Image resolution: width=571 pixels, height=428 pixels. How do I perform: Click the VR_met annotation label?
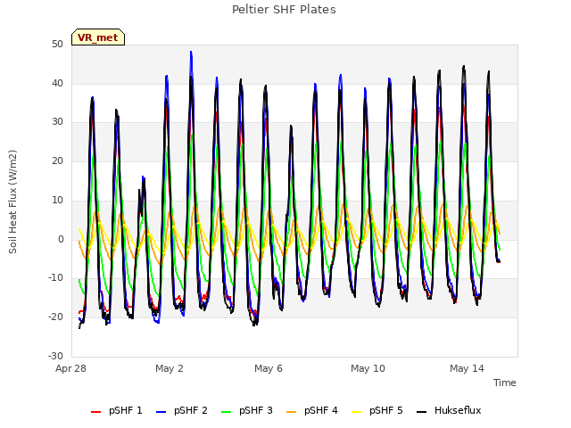pyautogui.click(x=98, y=37)
